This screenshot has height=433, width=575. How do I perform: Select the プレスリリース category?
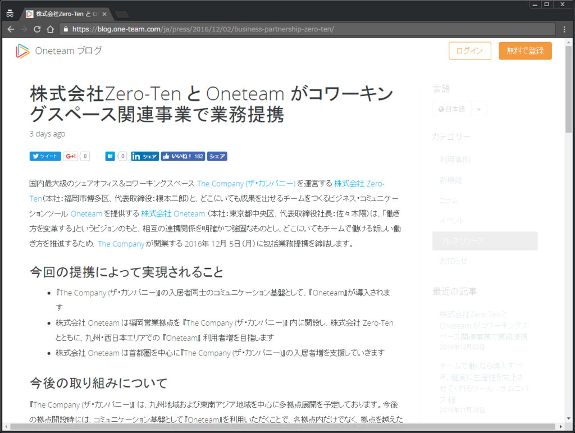click(485, 241)
